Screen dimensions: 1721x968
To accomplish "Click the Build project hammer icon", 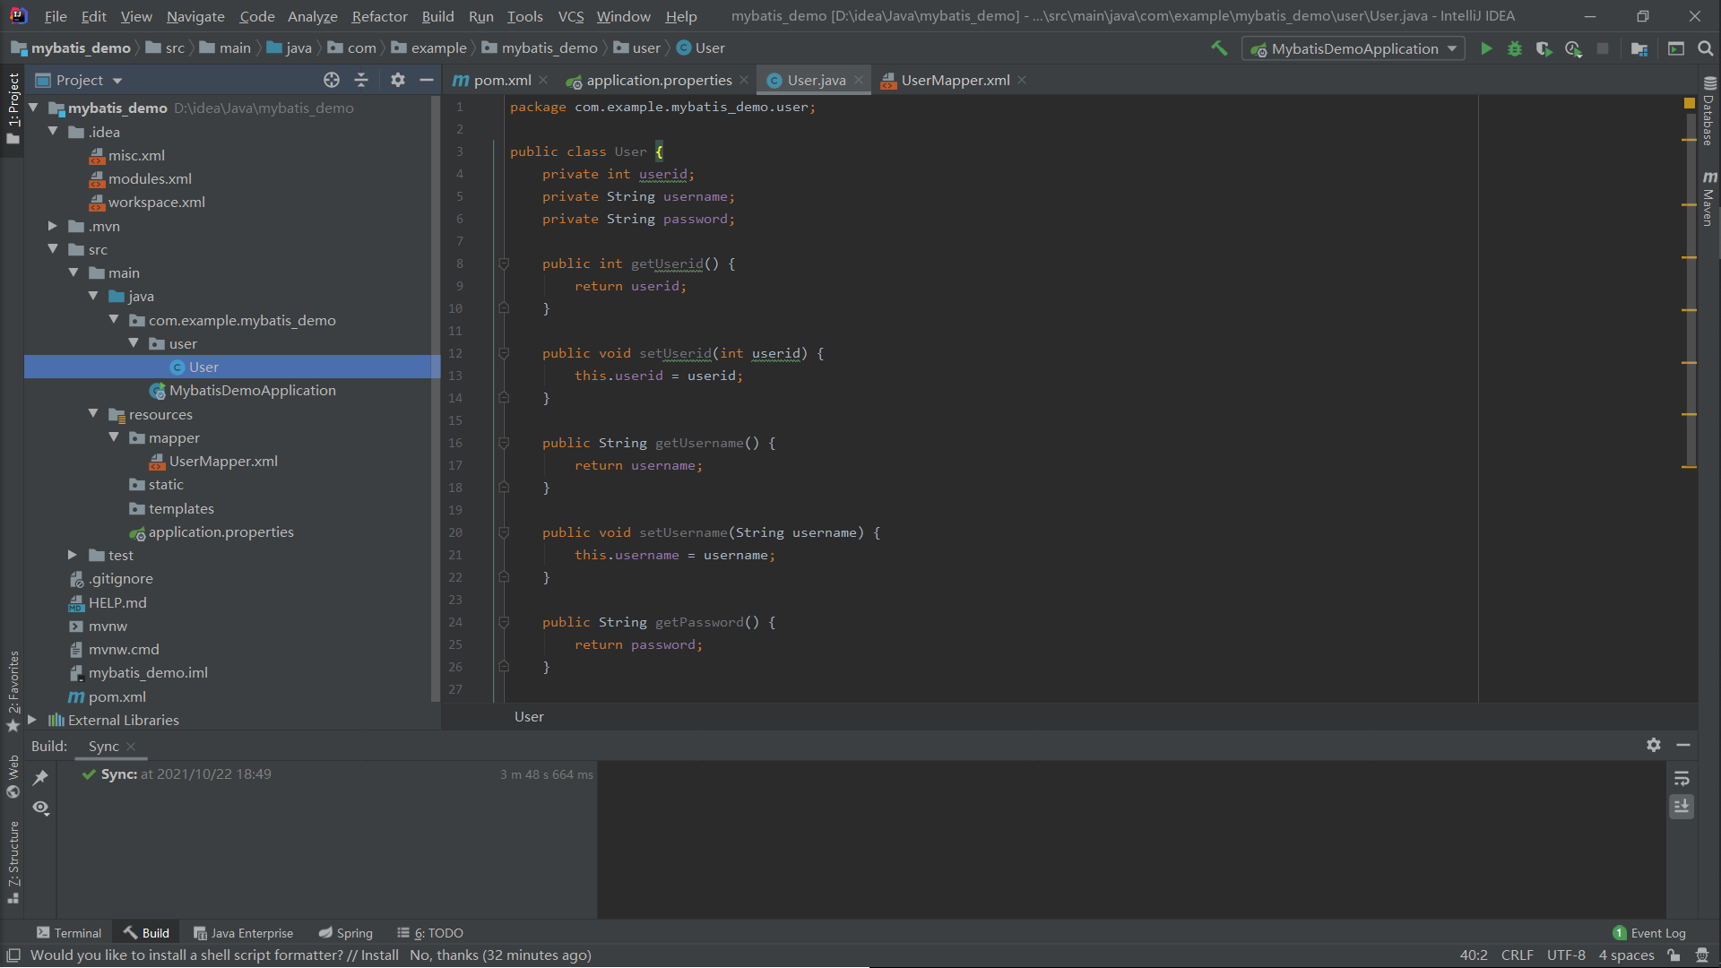I will pyautogui.click(x=1219, y=48).
